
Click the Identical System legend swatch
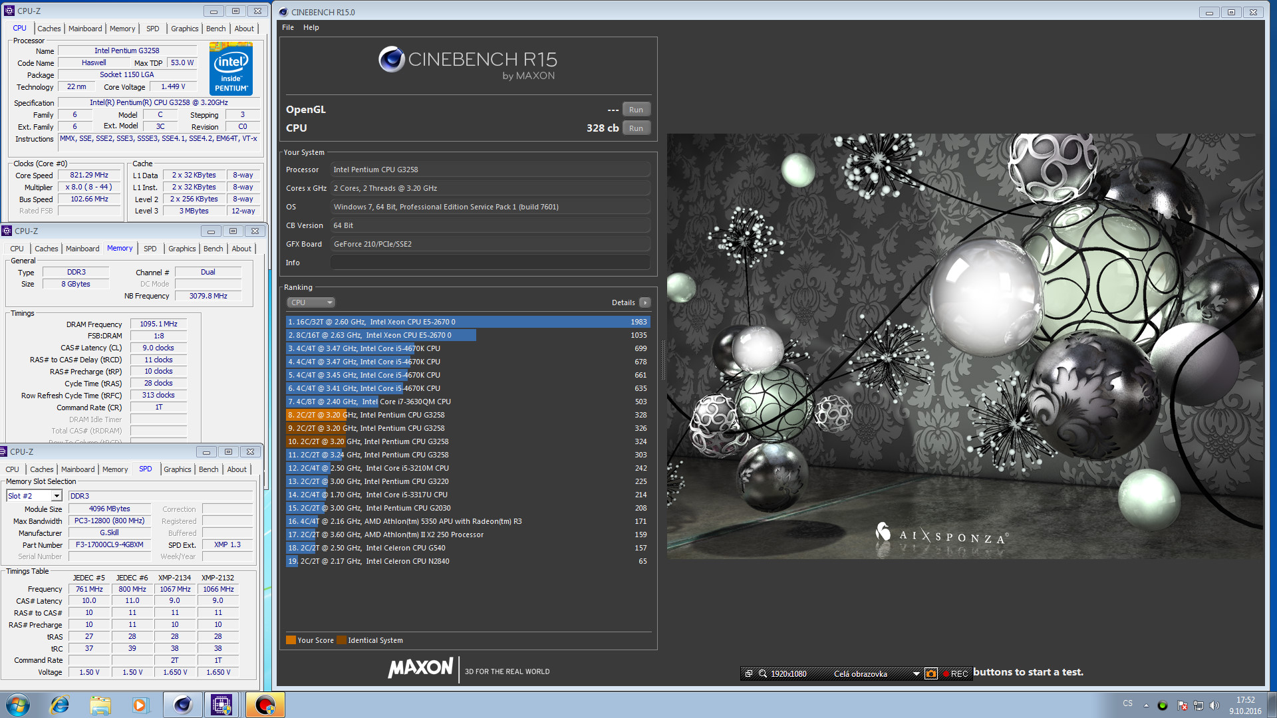click(x=341, y=640)
